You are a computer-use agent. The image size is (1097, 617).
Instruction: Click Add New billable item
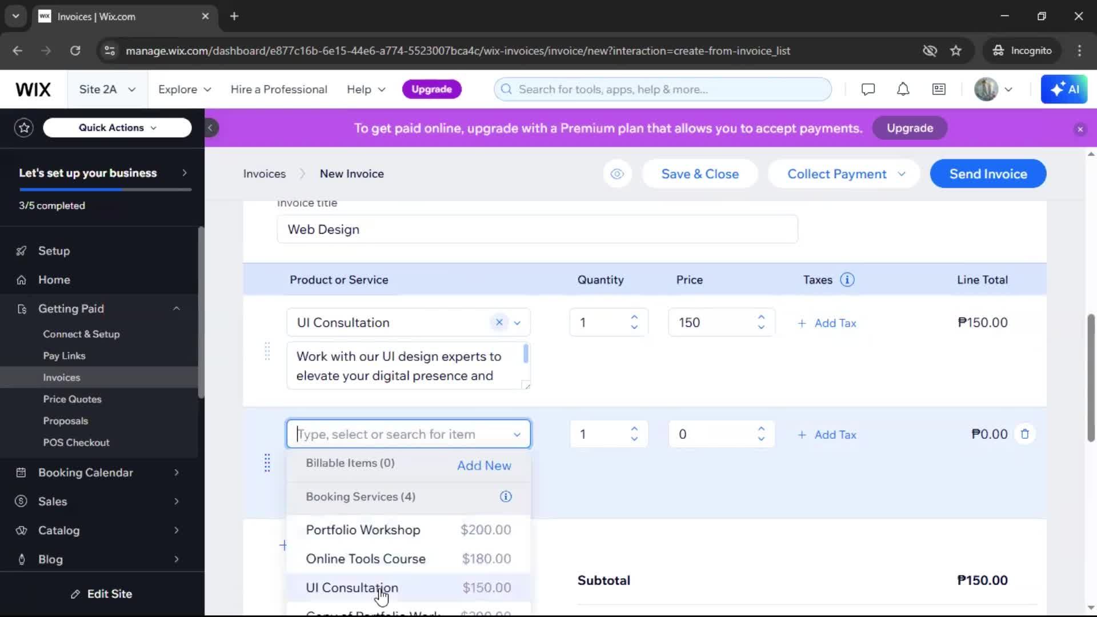click(484, 466)
